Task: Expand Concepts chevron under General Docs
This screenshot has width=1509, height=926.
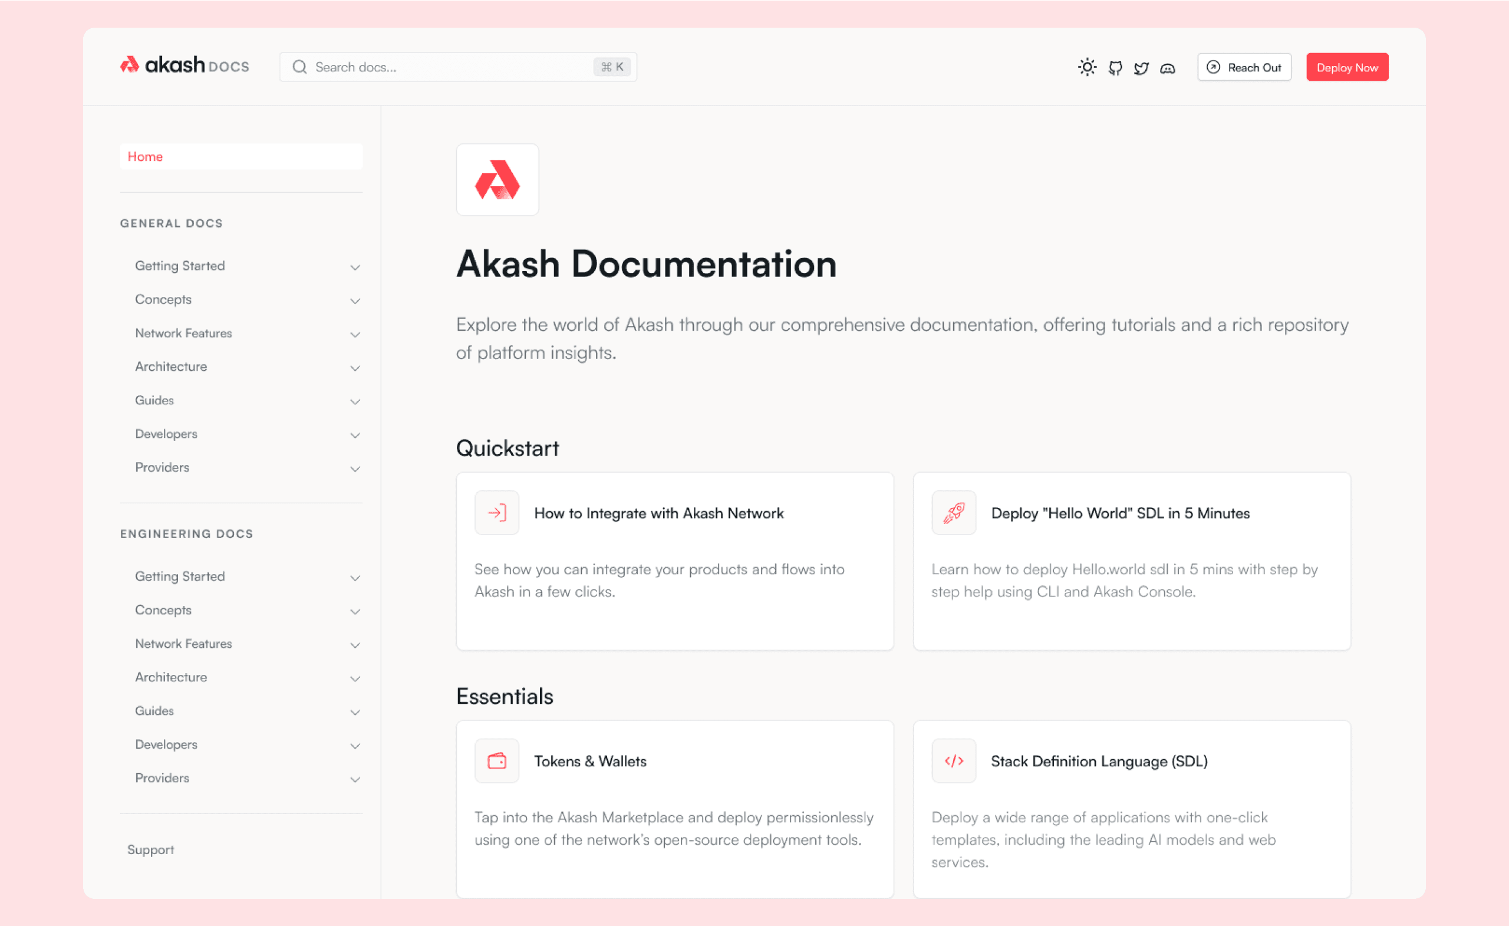Action: [355, 301]
